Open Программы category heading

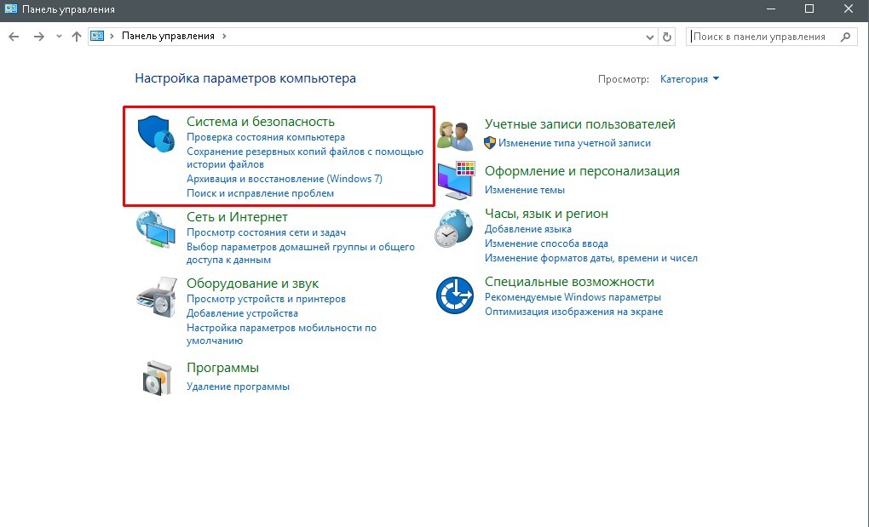click(x=223, y=368)
